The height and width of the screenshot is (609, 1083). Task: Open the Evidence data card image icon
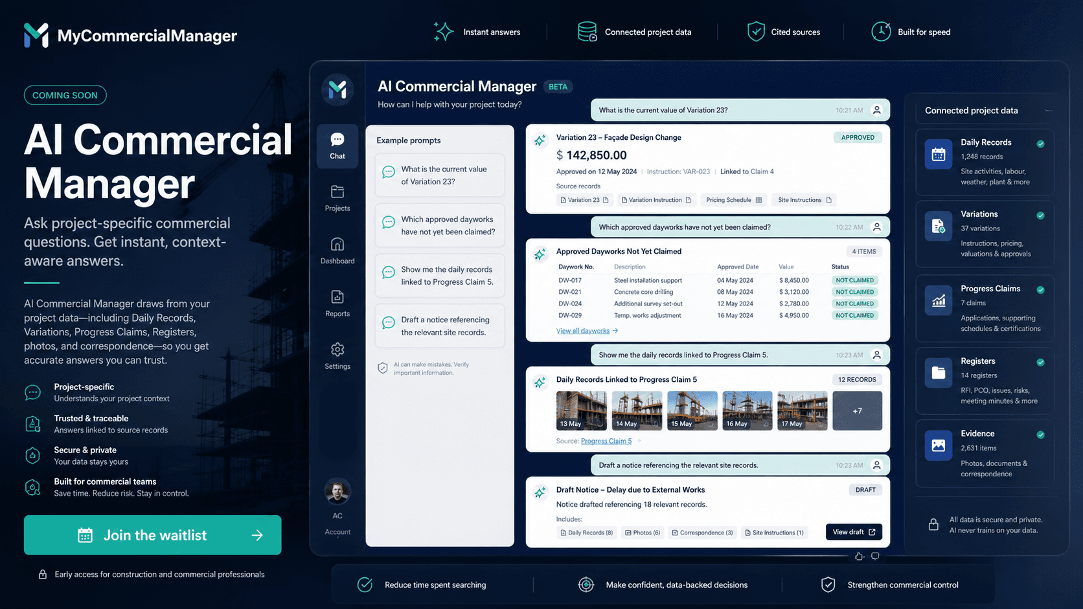coord(938,445)
